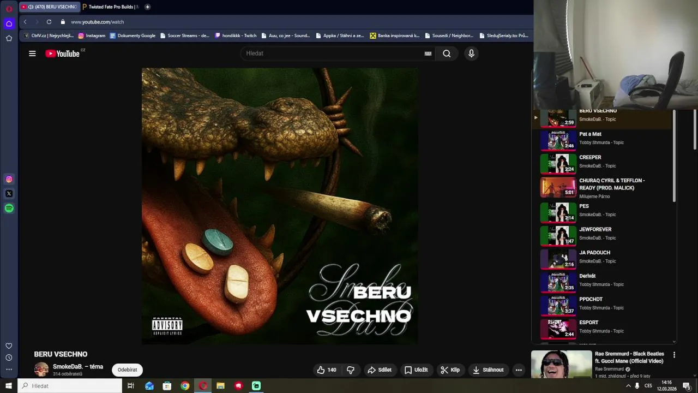Viewport: 698px width, 393px height.
Task: Show hidden system tray icons
Action: pyautogui.click(x=628, y=386)
